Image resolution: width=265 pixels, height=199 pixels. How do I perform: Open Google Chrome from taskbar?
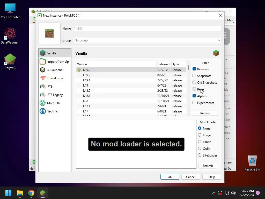tap(31, 193)
